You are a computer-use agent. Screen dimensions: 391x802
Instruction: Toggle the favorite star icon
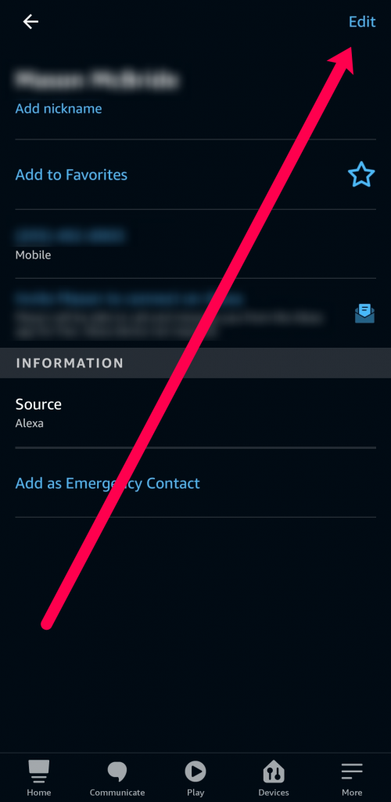point(361,175)
